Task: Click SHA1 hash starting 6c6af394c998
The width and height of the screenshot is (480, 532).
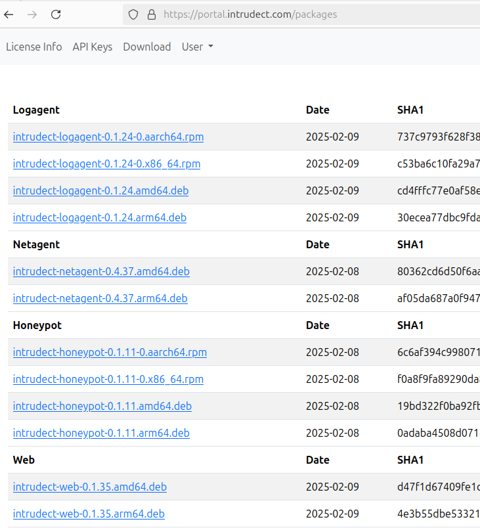Action: coord(439,352)
